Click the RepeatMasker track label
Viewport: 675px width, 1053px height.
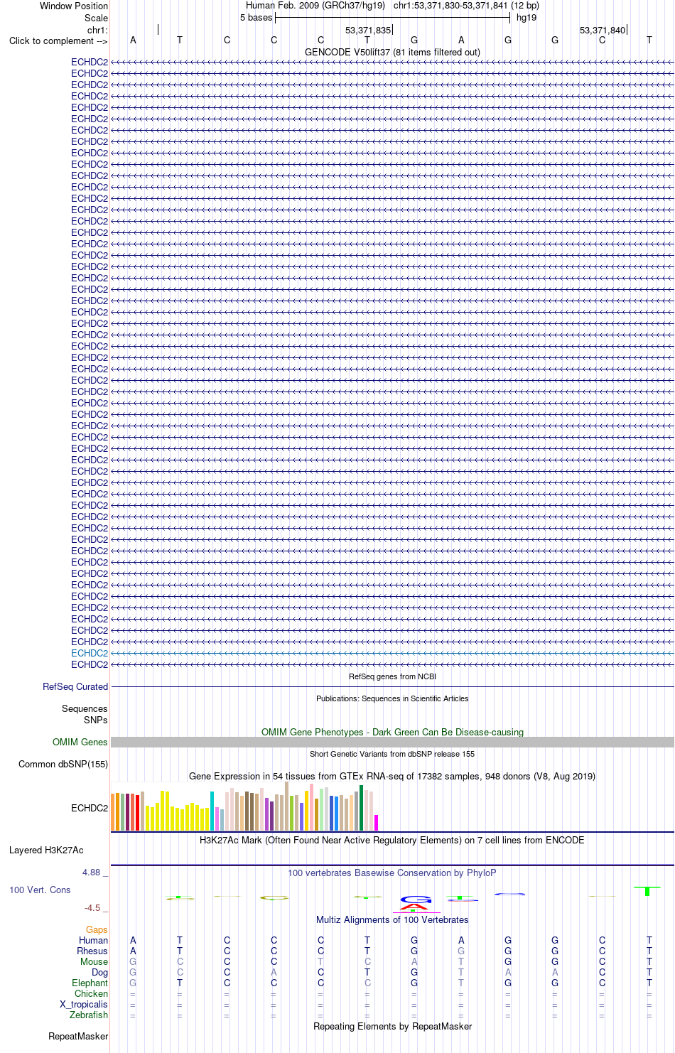coord(78,1036)
